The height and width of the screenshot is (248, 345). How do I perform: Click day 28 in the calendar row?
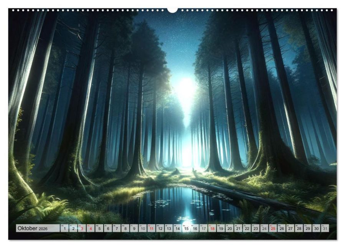click(299, 228)
